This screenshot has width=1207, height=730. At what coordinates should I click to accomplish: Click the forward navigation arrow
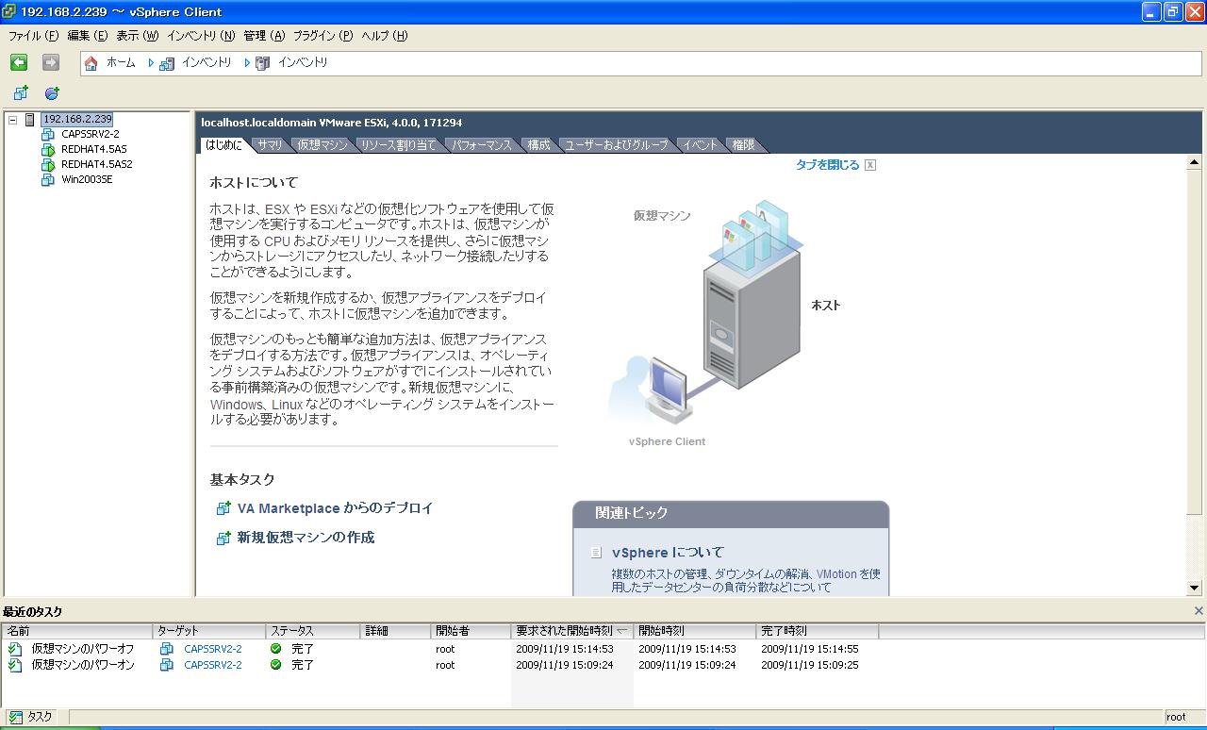(x=51, y=62)
